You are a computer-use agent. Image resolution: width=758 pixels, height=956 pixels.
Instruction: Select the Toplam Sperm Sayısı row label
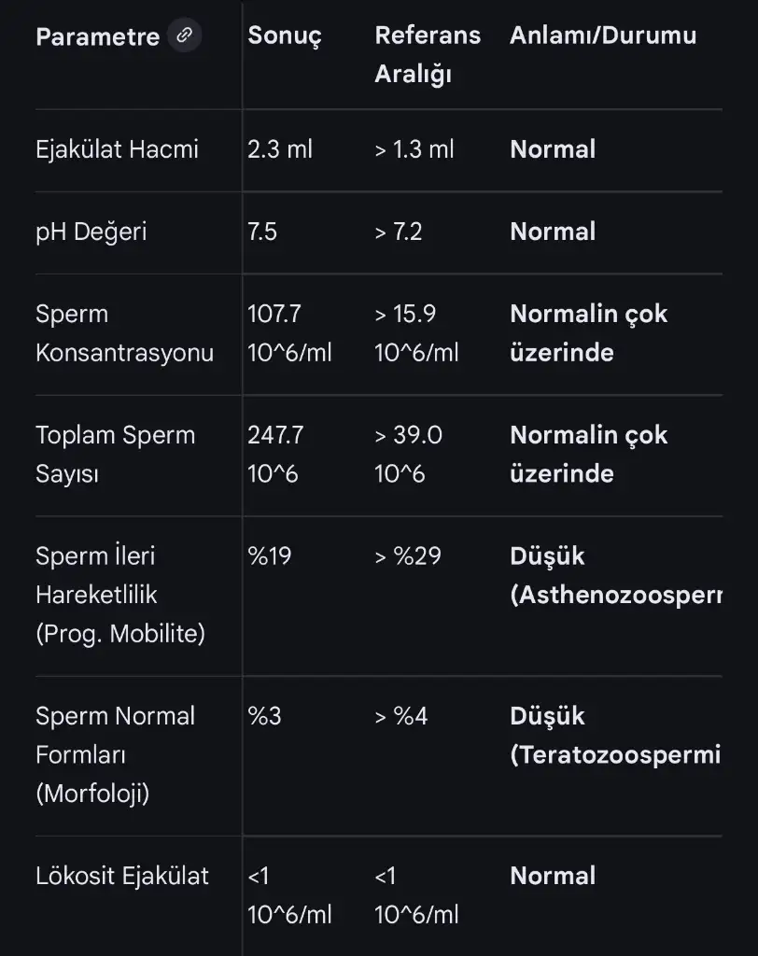pos(115,455)
